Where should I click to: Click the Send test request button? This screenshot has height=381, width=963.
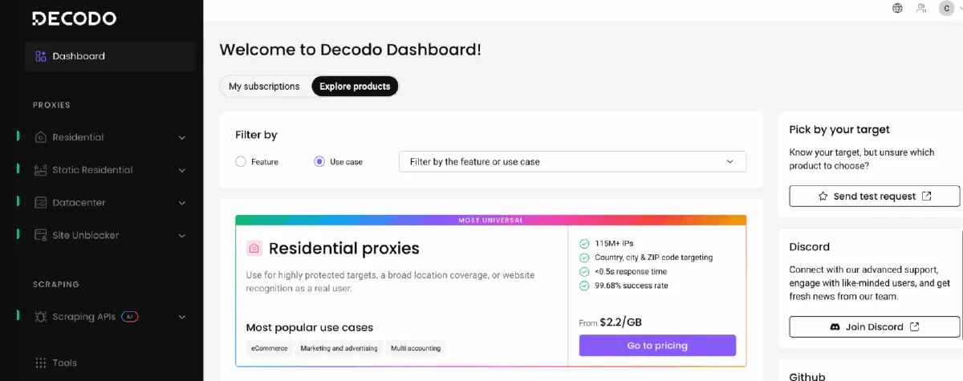[874, 196]
